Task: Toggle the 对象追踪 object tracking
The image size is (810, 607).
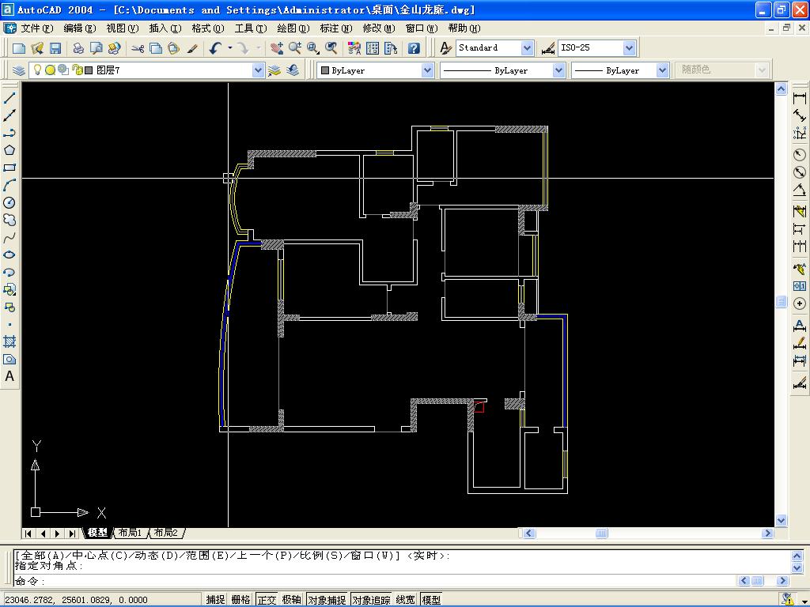Action: 372,599
